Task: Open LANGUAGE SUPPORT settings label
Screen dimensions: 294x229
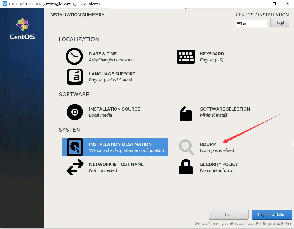Action: coord(112,74)
